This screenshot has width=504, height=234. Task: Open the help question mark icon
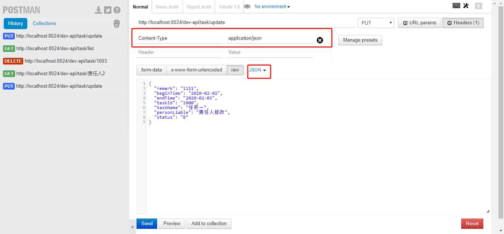click(x=117, y=10)
